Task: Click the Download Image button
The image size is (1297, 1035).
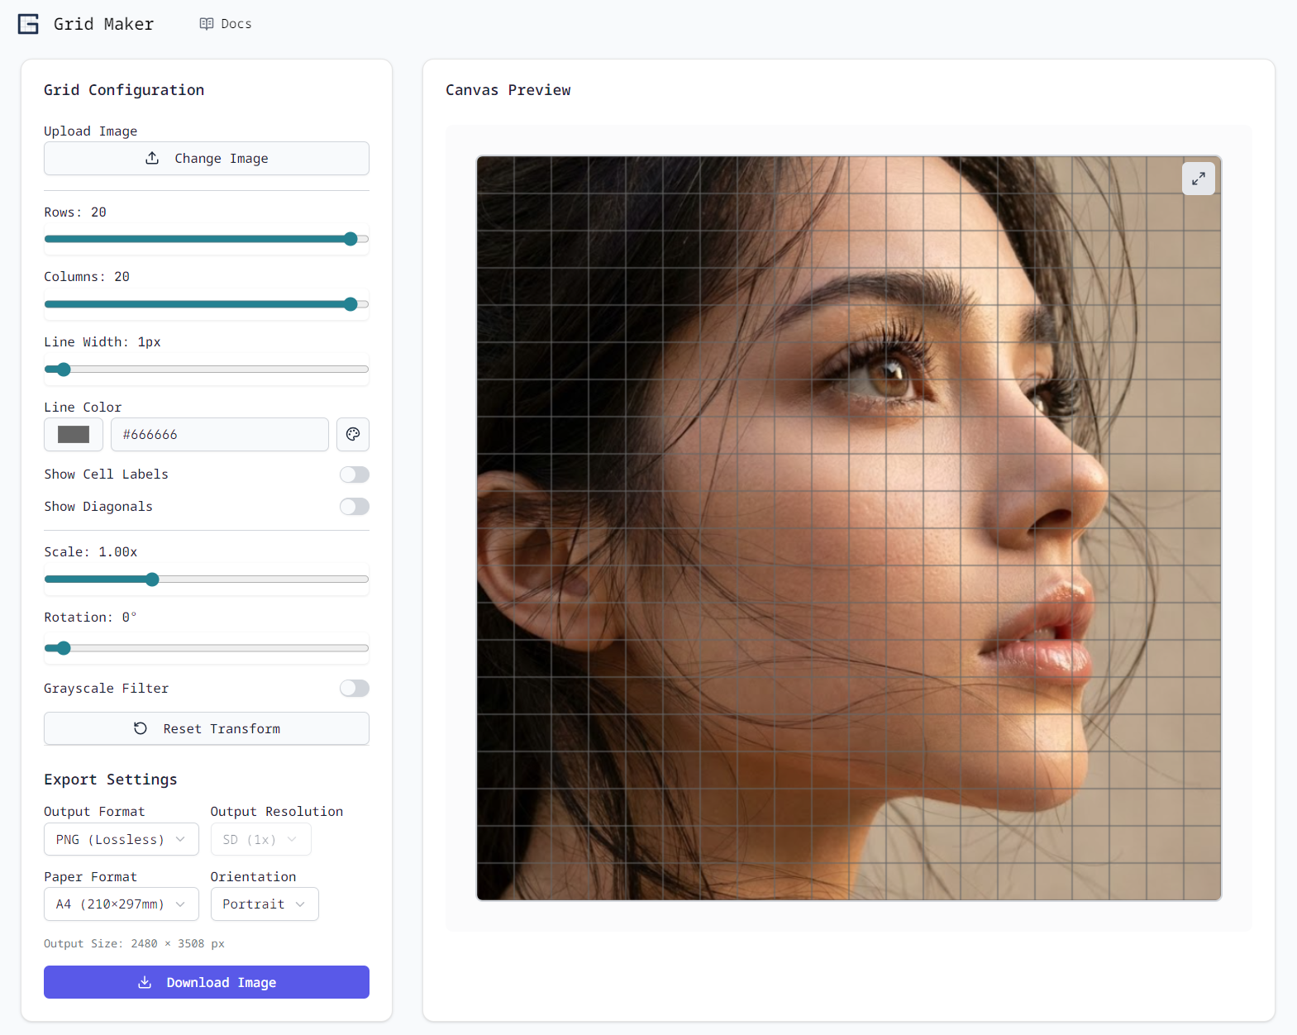Action: 207,982
